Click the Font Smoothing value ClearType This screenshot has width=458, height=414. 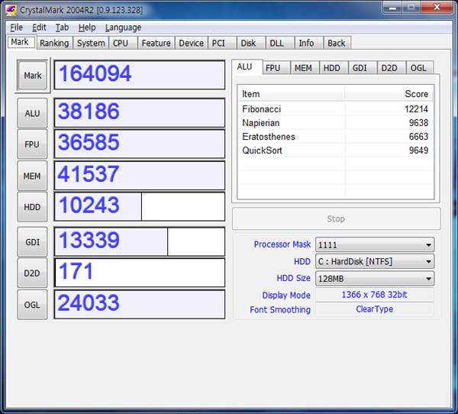[375, 309]
